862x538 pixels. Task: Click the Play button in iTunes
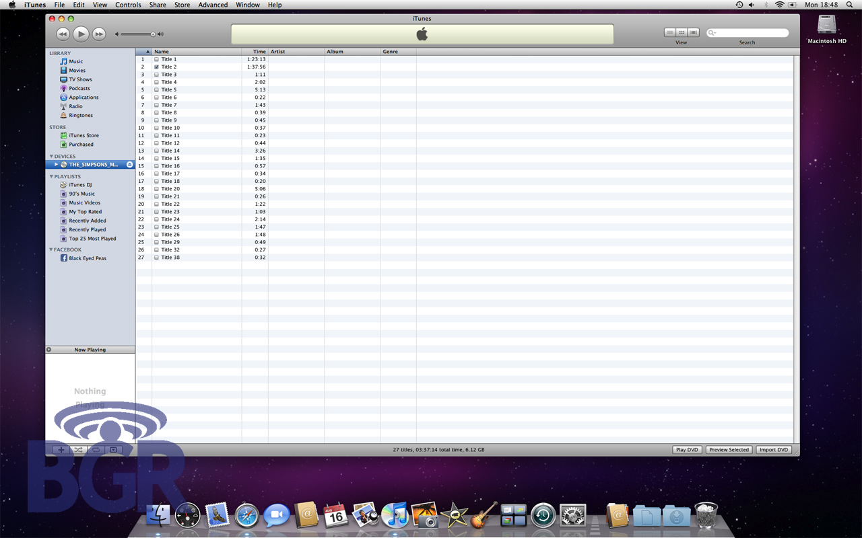pos(80,34)
